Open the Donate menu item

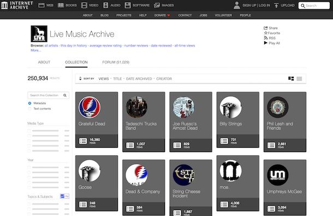pyautogui.click(x=162, y=15)
